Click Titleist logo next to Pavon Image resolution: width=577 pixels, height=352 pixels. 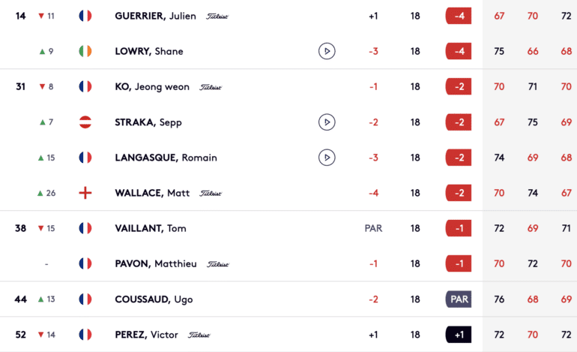pyautogui.click(x=218, y=264)
